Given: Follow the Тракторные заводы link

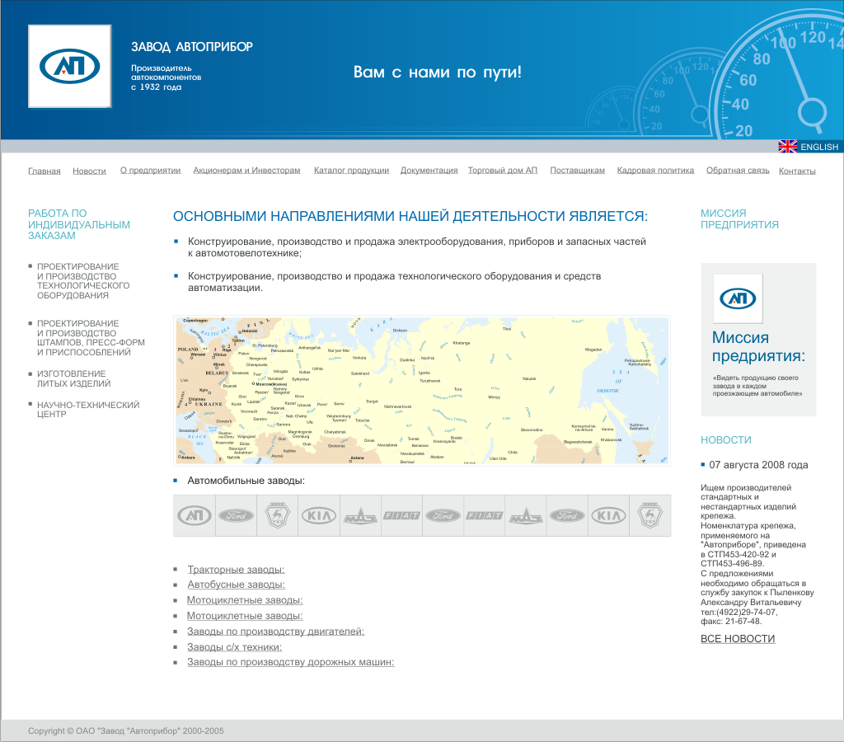Looking at the screenshot, I should click(x=236, y=569).
